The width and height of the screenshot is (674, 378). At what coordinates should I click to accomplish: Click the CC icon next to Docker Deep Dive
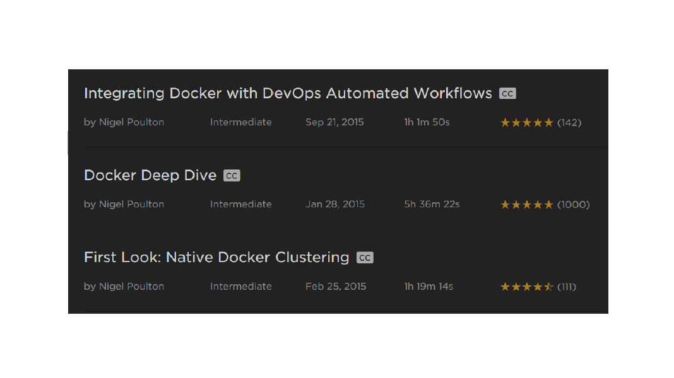coord(232,176)
